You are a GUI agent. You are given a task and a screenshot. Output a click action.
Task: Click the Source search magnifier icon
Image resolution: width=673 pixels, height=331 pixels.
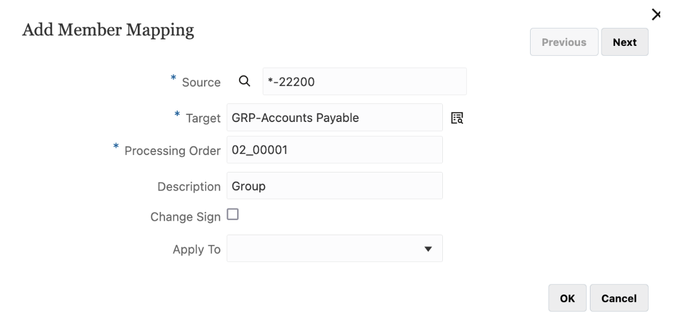[x=245, y=81]
